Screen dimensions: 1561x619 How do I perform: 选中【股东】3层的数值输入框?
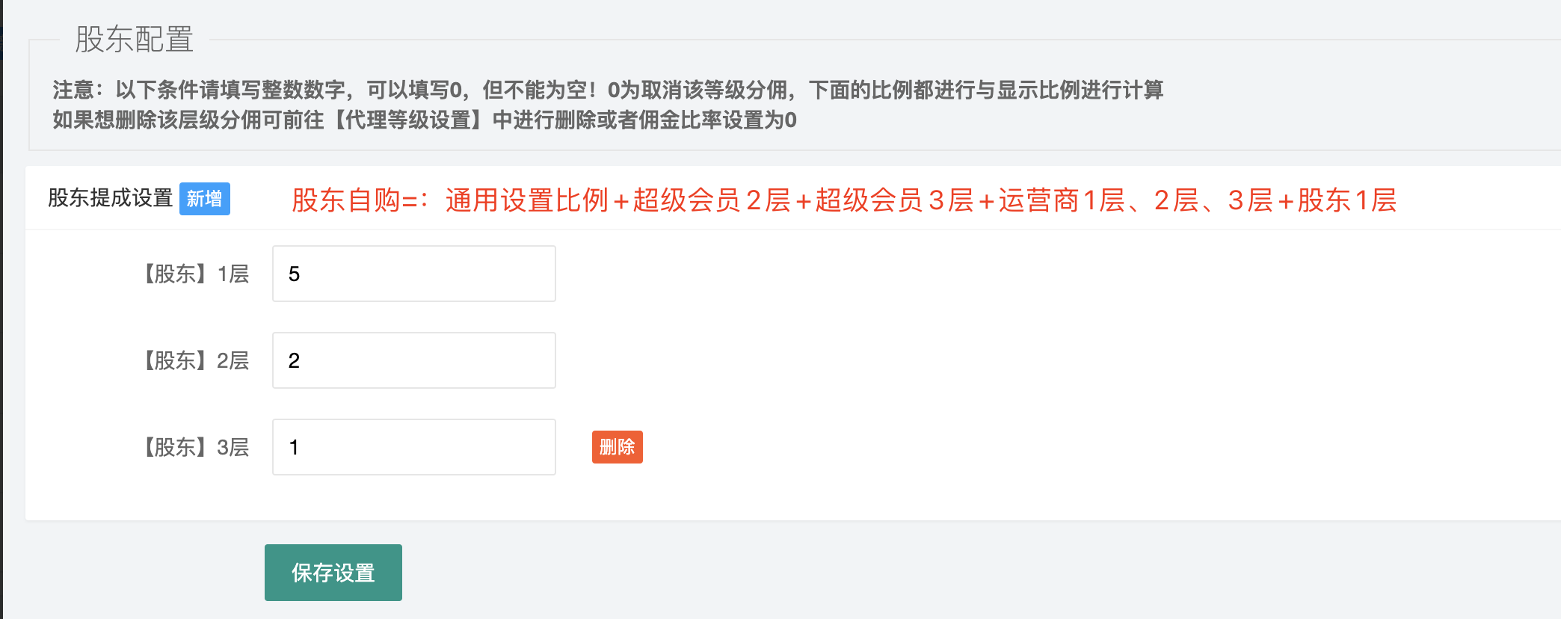click(413, 446)
